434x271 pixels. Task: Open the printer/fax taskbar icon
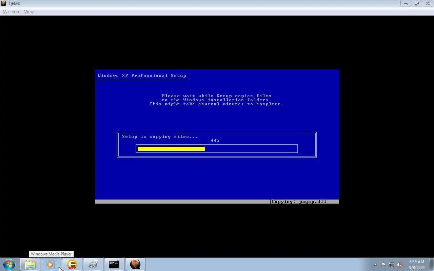click(93, 264)
